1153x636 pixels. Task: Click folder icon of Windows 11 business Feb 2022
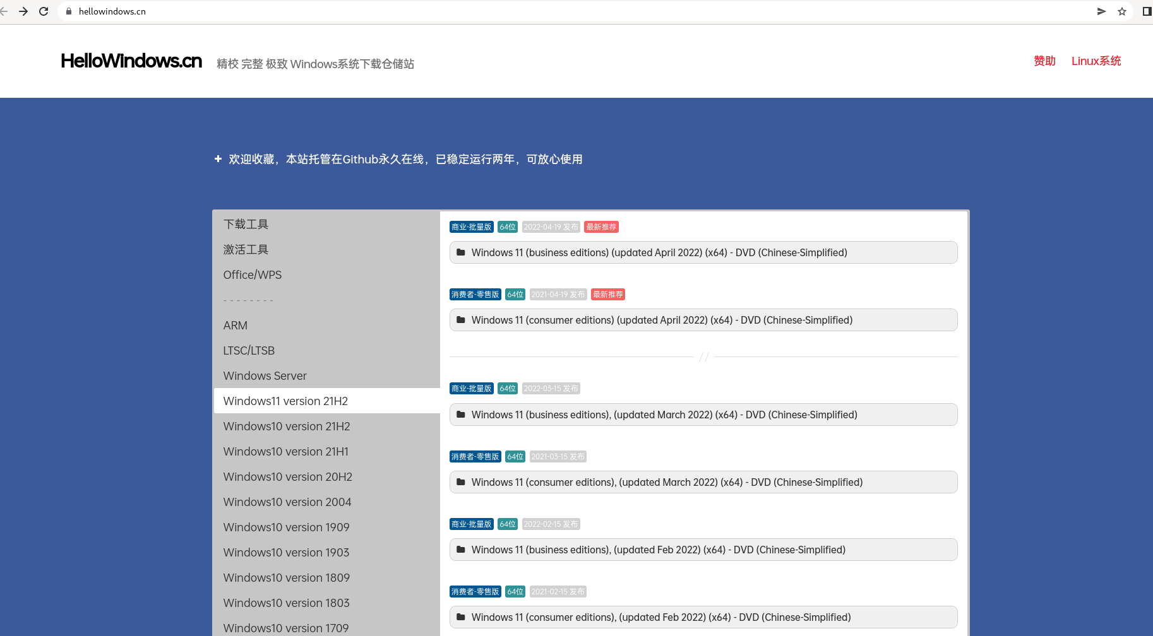pos(461,550)
